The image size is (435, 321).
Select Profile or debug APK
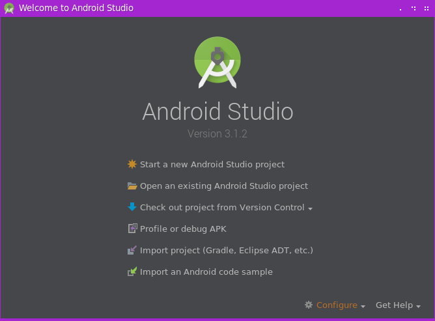click(183, 229)
